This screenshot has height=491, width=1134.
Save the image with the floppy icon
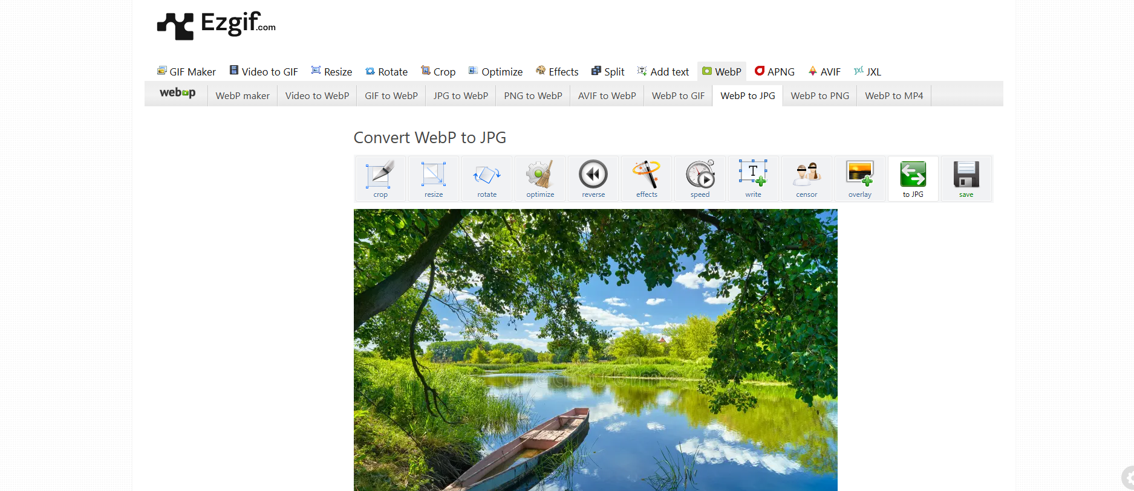pos(966,179)
